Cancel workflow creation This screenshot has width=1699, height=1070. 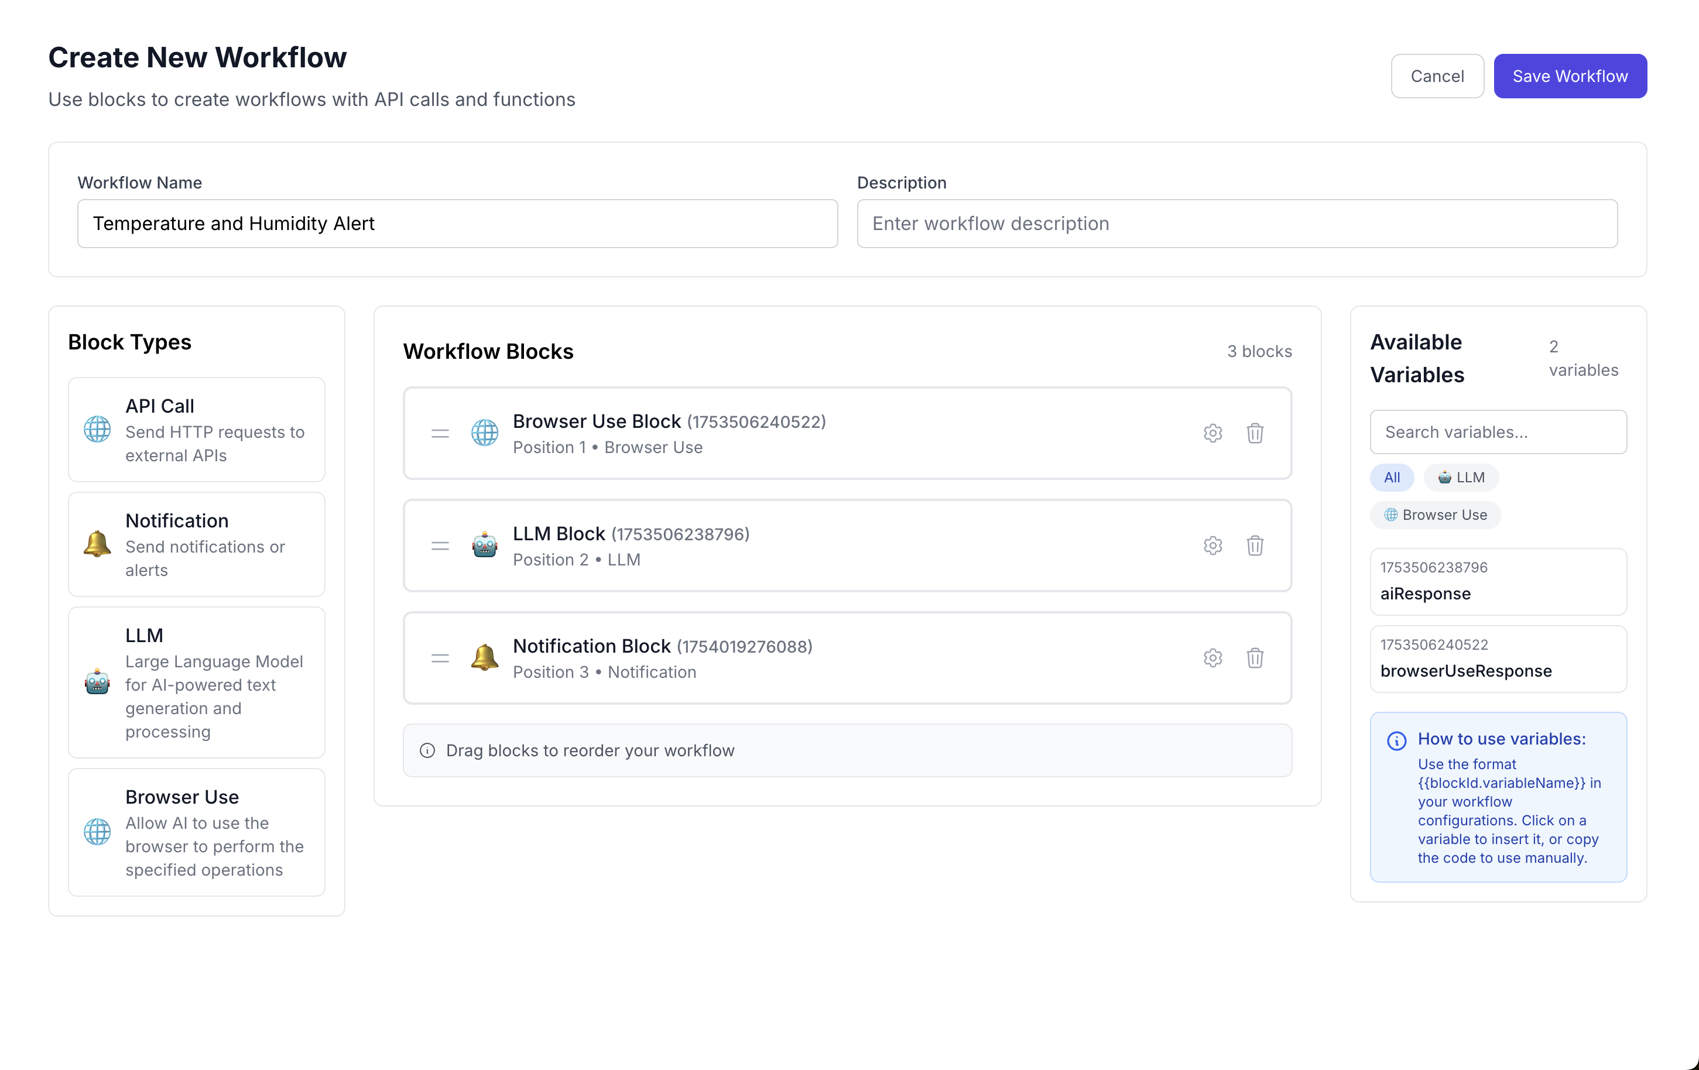click(x=1437, y=76)
